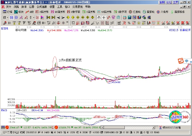192x136 pixels.
Task: Open the 江恩 menu
Action: (32, 7)
